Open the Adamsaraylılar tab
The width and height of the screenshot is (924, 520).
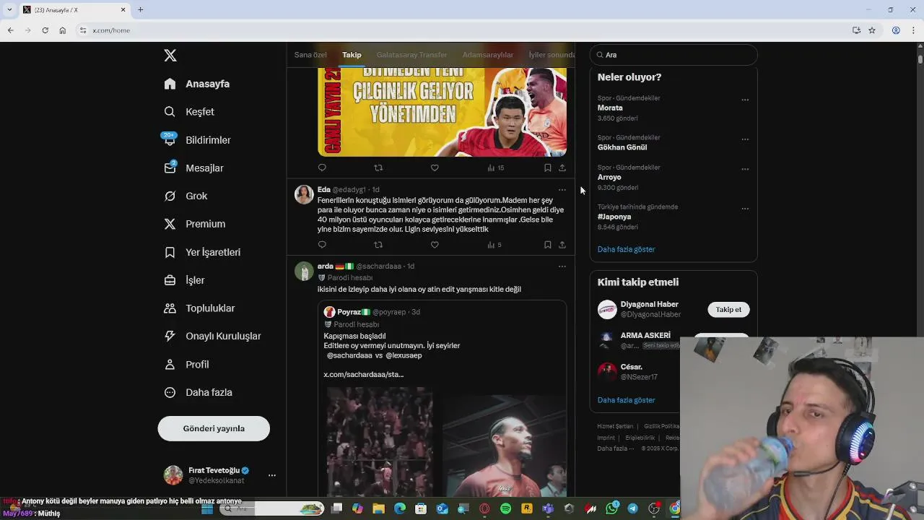[x=488, y=55]
